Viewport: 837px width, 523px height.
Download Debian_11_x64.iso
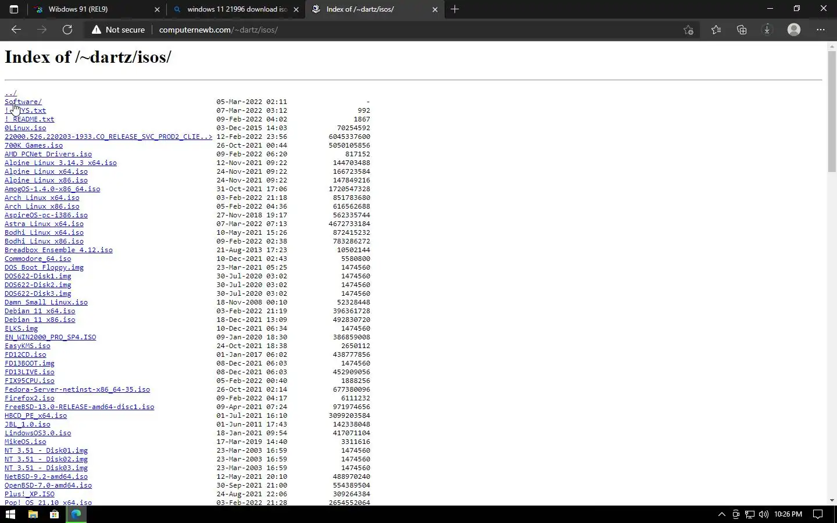point(40,311)
